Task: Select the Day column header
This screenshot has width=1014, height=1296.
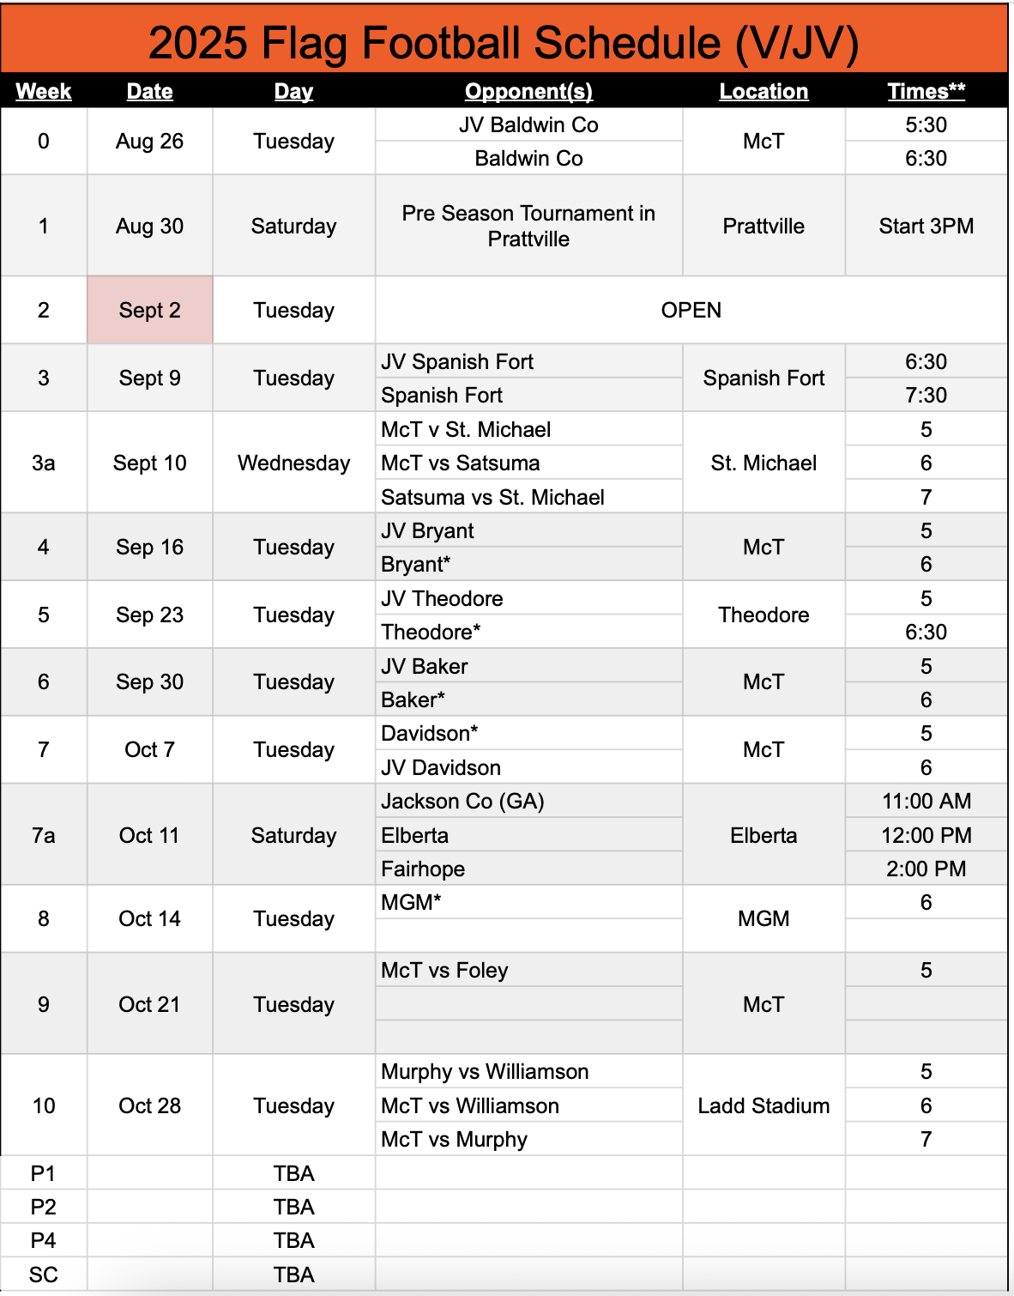Action: pos(293,91)
